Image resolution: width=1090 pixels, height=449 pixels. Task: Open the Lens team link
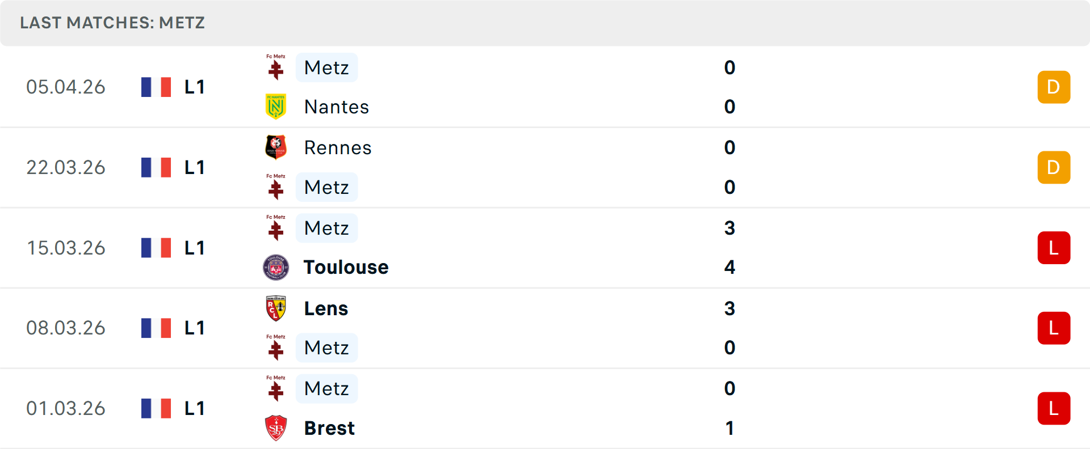326,308
